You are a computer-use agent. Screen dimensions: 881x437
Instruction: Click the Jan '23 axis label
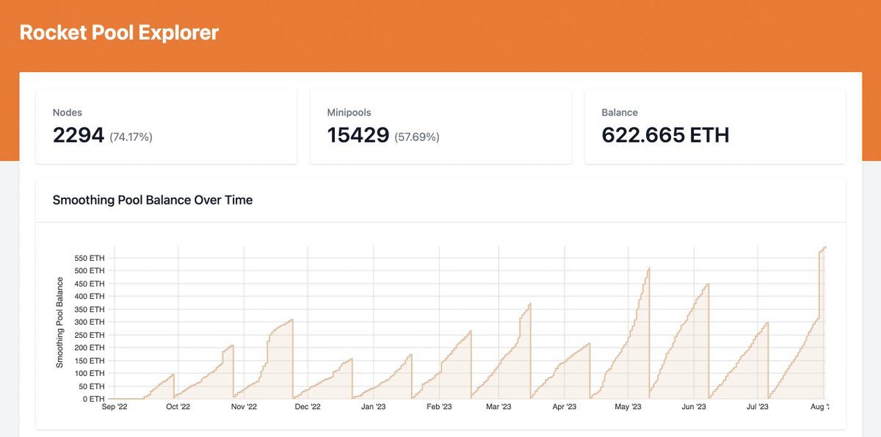[374, 405]
